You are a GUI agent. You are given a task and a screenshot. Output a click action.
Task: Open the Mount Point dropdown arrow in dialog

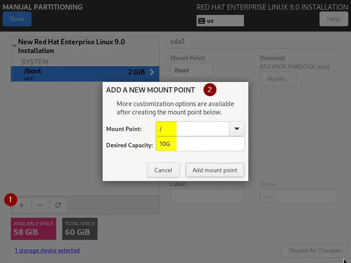(237, 129)
